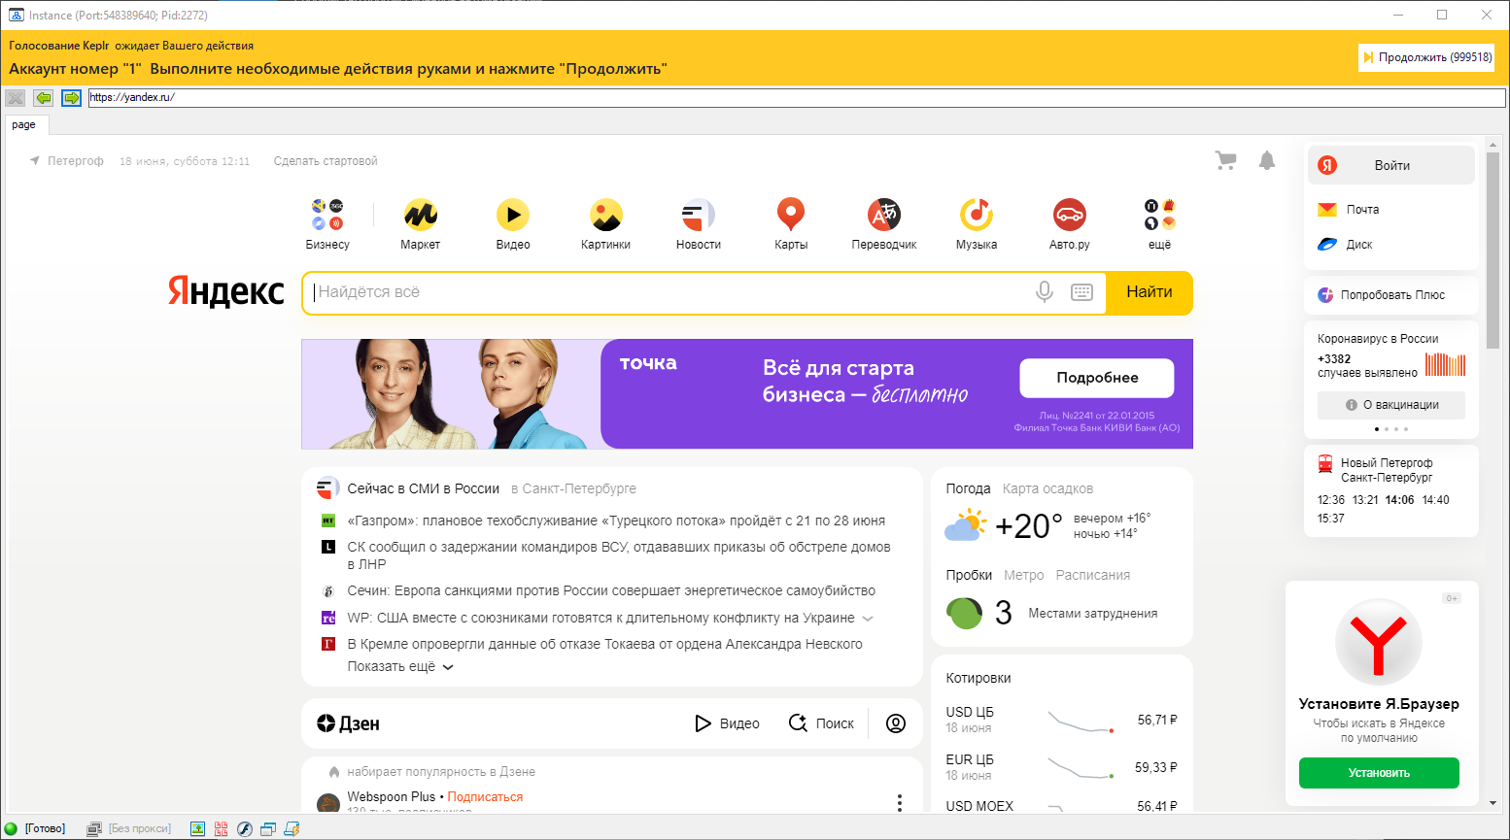Click the Flash icon in status bar
Viewport: 1510px width, 840px height.
245,828
